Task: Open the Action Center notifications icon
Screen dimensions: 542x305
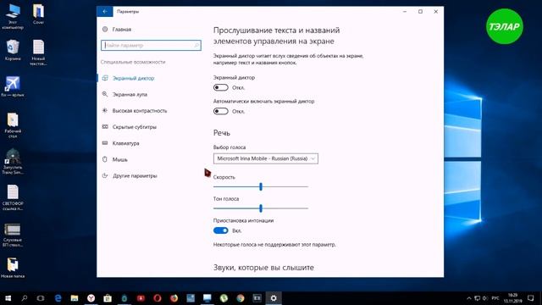Action: coord(531,298)
